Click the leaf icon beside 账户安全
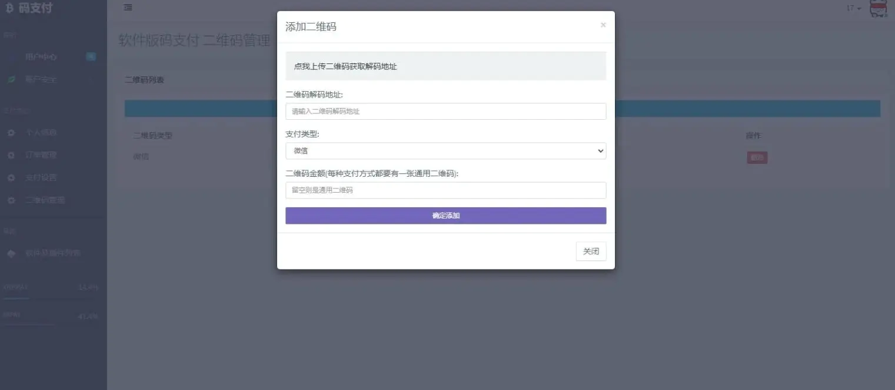This screenshot has height=390, width=895. tap(11, 79)
